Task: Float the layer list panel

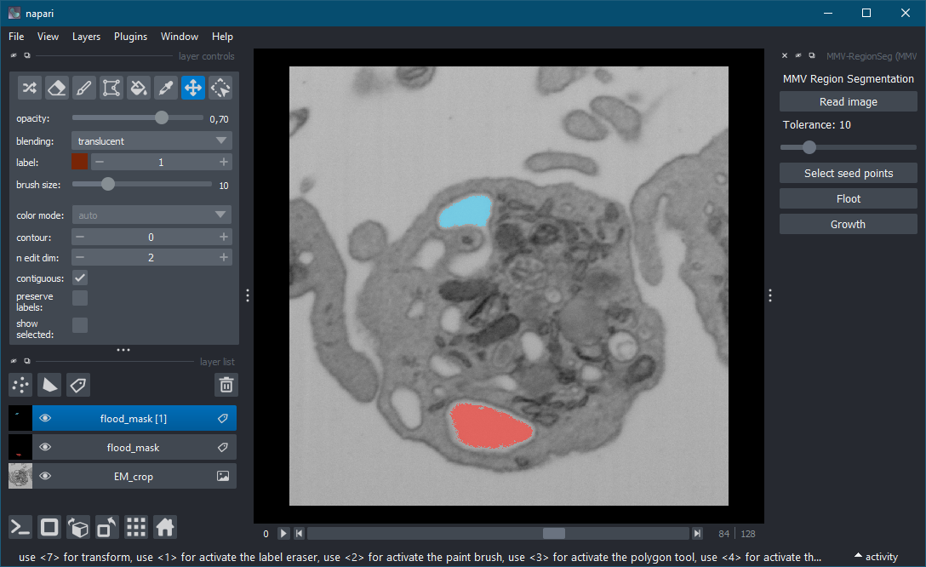Action: (x=27, y=361)
